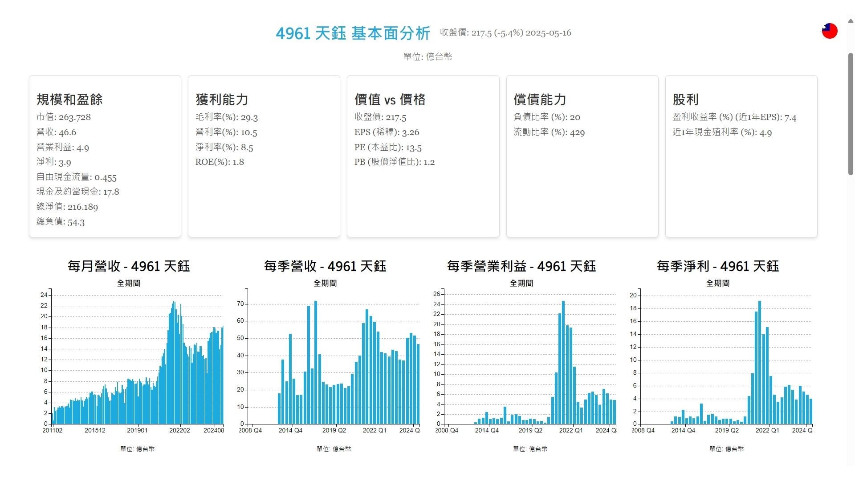Click the scrollbar up arrow
The width and height of the screenshot is (855, 480).
(851, 21)
